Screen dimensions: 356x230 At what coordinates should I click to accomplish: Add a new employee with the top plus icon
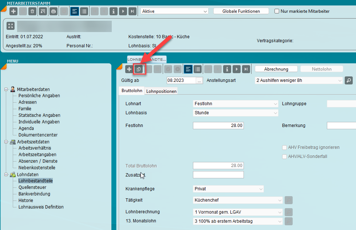13,11
